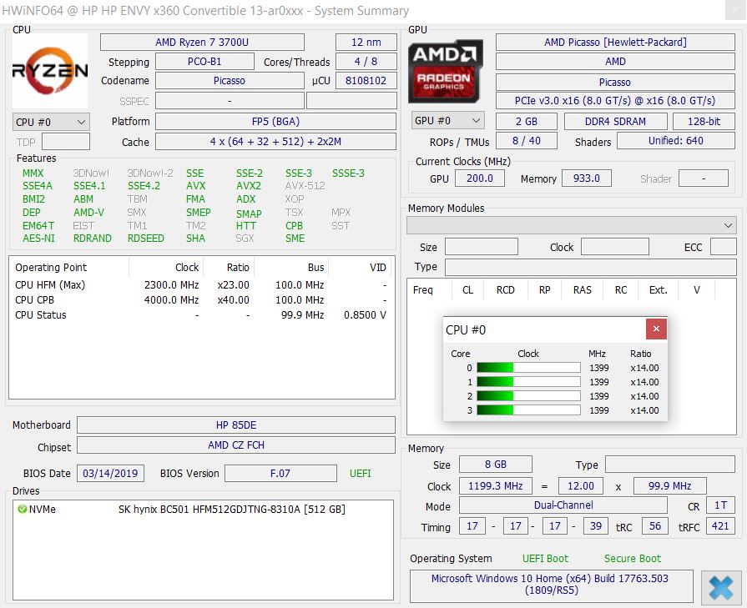Expand the Memory Modules dropdown
This screenshot has width=747, height=608.
[x=571, y=225]
